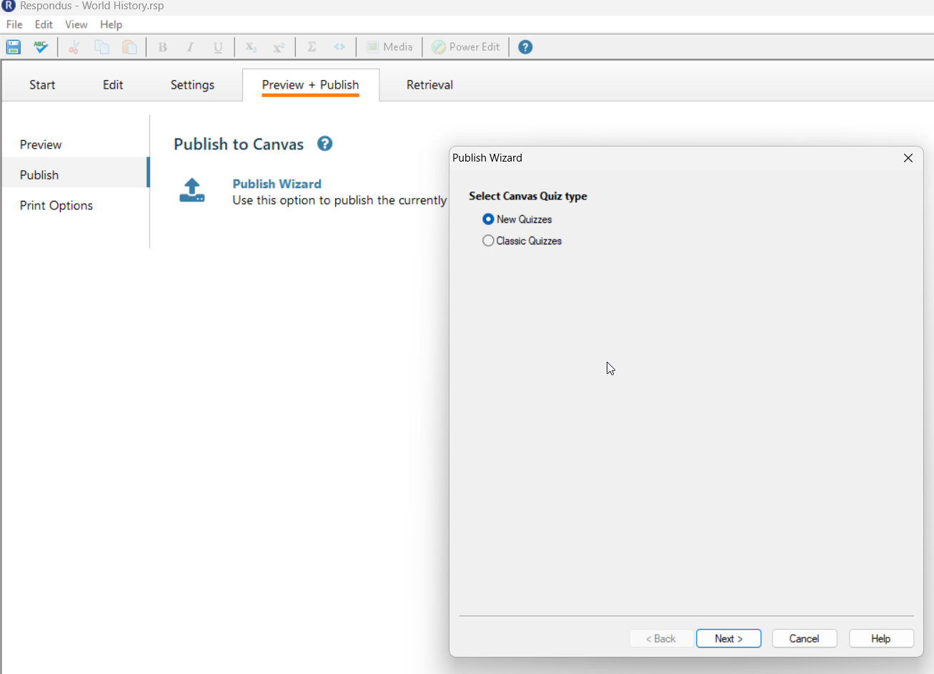
Task: Open toolbar Help with the question mark icon
Action: pyautogui.click(x=525, y=46)
